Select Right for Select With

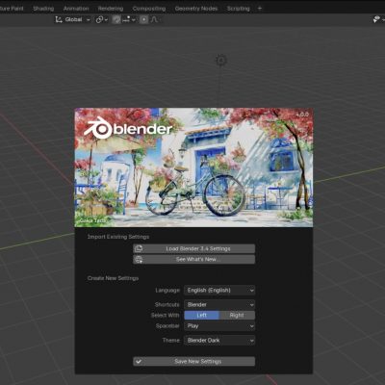point(237,315)
